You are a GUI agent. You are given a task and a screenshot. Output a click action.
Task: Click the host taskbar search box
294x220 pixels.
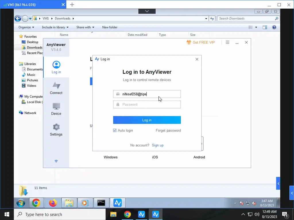tap(60, 214)
